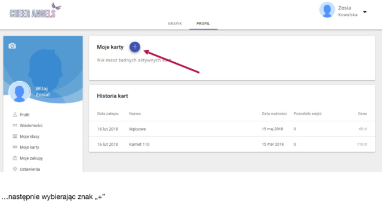Click the Moje zakupy shopping bag icon

tap(15, 158)
